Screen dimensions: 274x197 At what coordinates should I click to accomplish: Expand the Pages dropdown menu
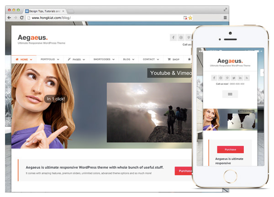(76, 59)
